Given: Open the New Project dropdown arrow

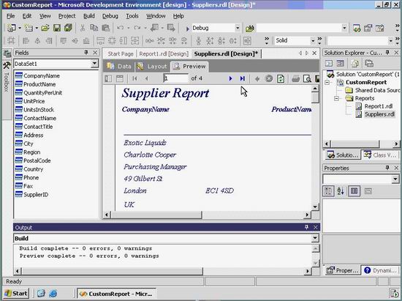Looking at the screenshot, I should pos(20,28).
